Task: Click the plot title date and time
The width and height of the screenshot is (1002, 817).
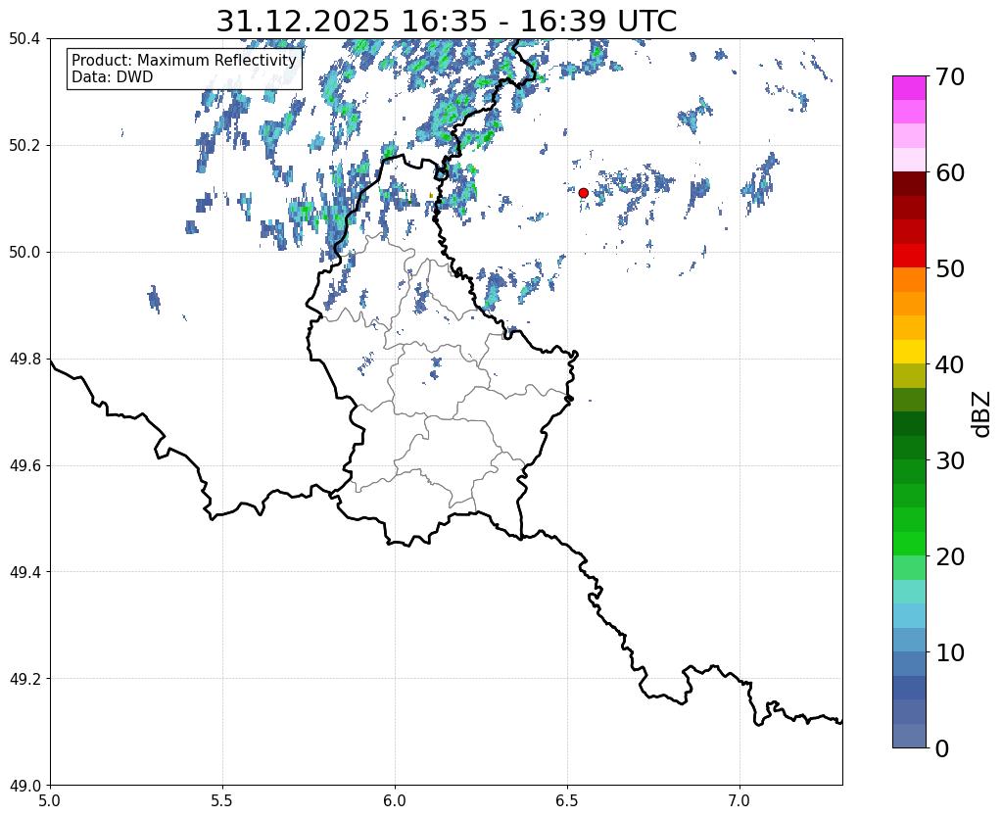Action: pos(446,21)
